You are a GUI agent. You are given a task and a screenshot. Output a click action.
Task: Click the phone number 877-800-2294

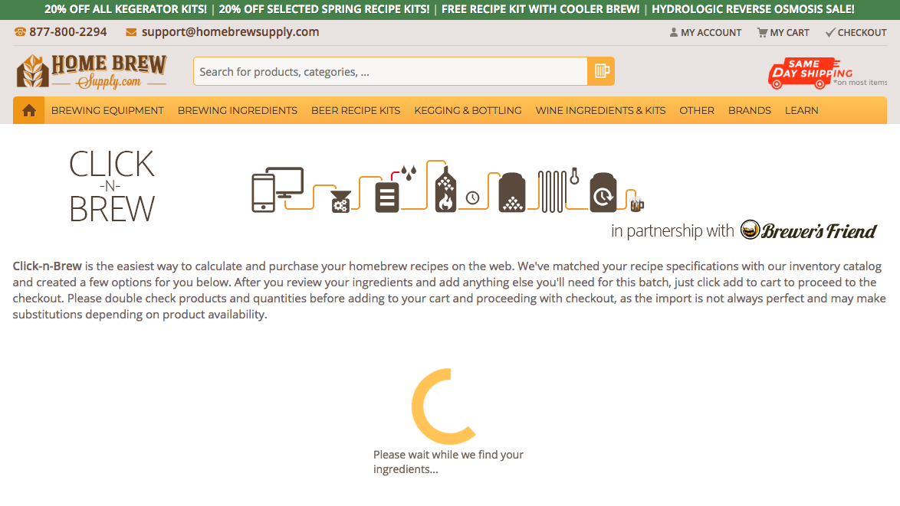point(61,32)
